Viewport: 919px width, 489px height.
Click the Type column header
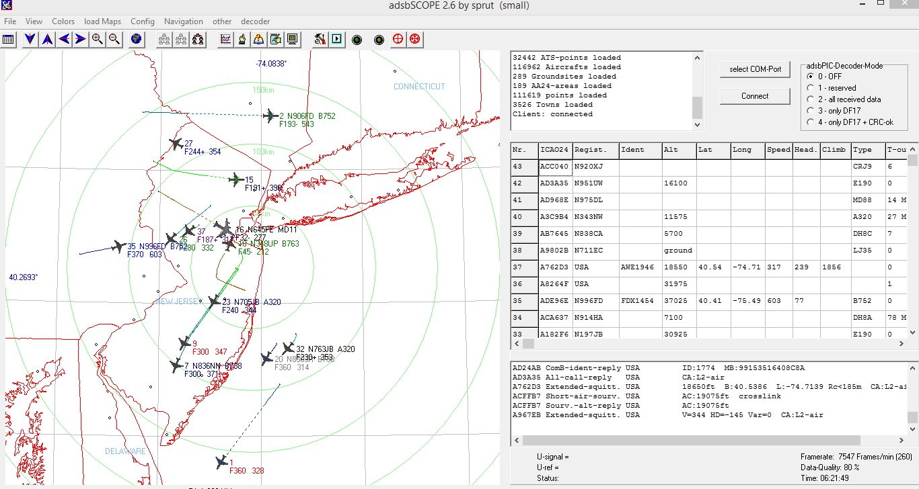point(868,150)
